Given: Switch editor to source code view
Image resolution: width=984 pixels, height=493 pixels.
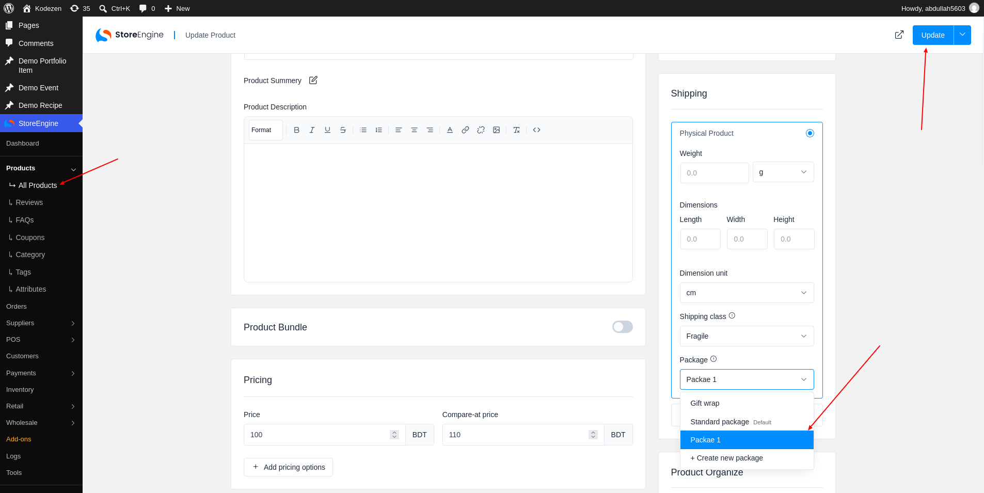Looking at the screenshot, I should [536, 130].
